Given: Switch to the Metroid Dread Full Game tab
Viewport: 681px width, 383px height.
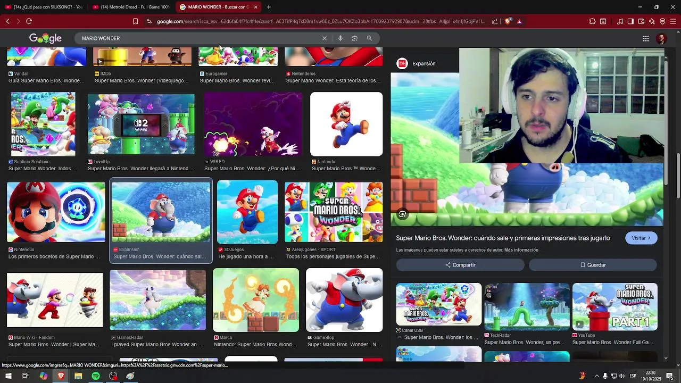Looking at the screenshot, I should [x=131, y=7].
